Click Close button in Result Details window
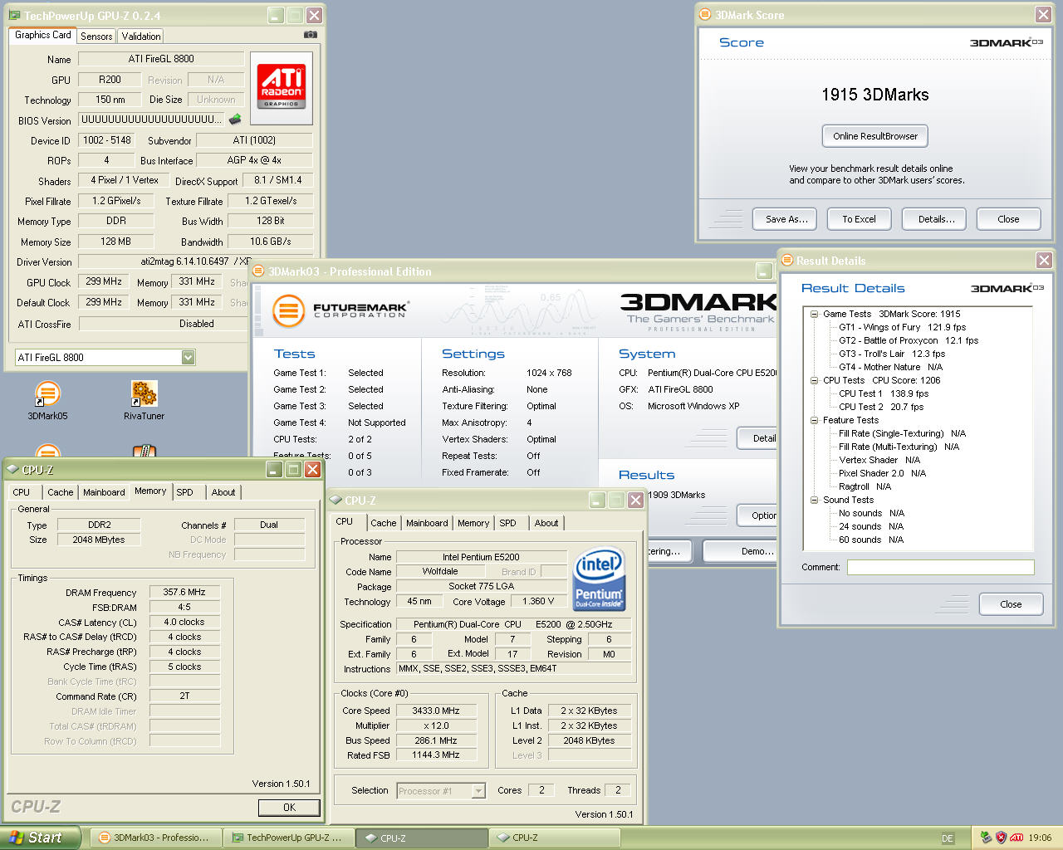The image size is (1063, 850). click(1011, 604)
